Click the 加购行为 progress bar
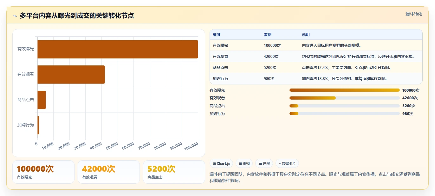This screenshot has width=435, height=196. 344,114
